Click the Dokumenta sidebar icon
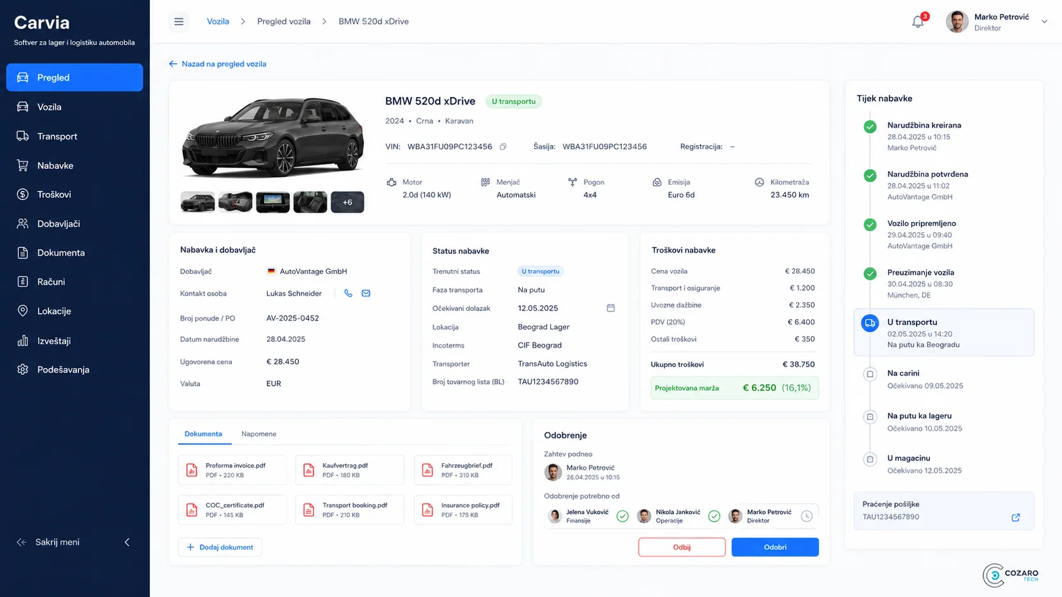1062x597 pixels. coord(23,253)
